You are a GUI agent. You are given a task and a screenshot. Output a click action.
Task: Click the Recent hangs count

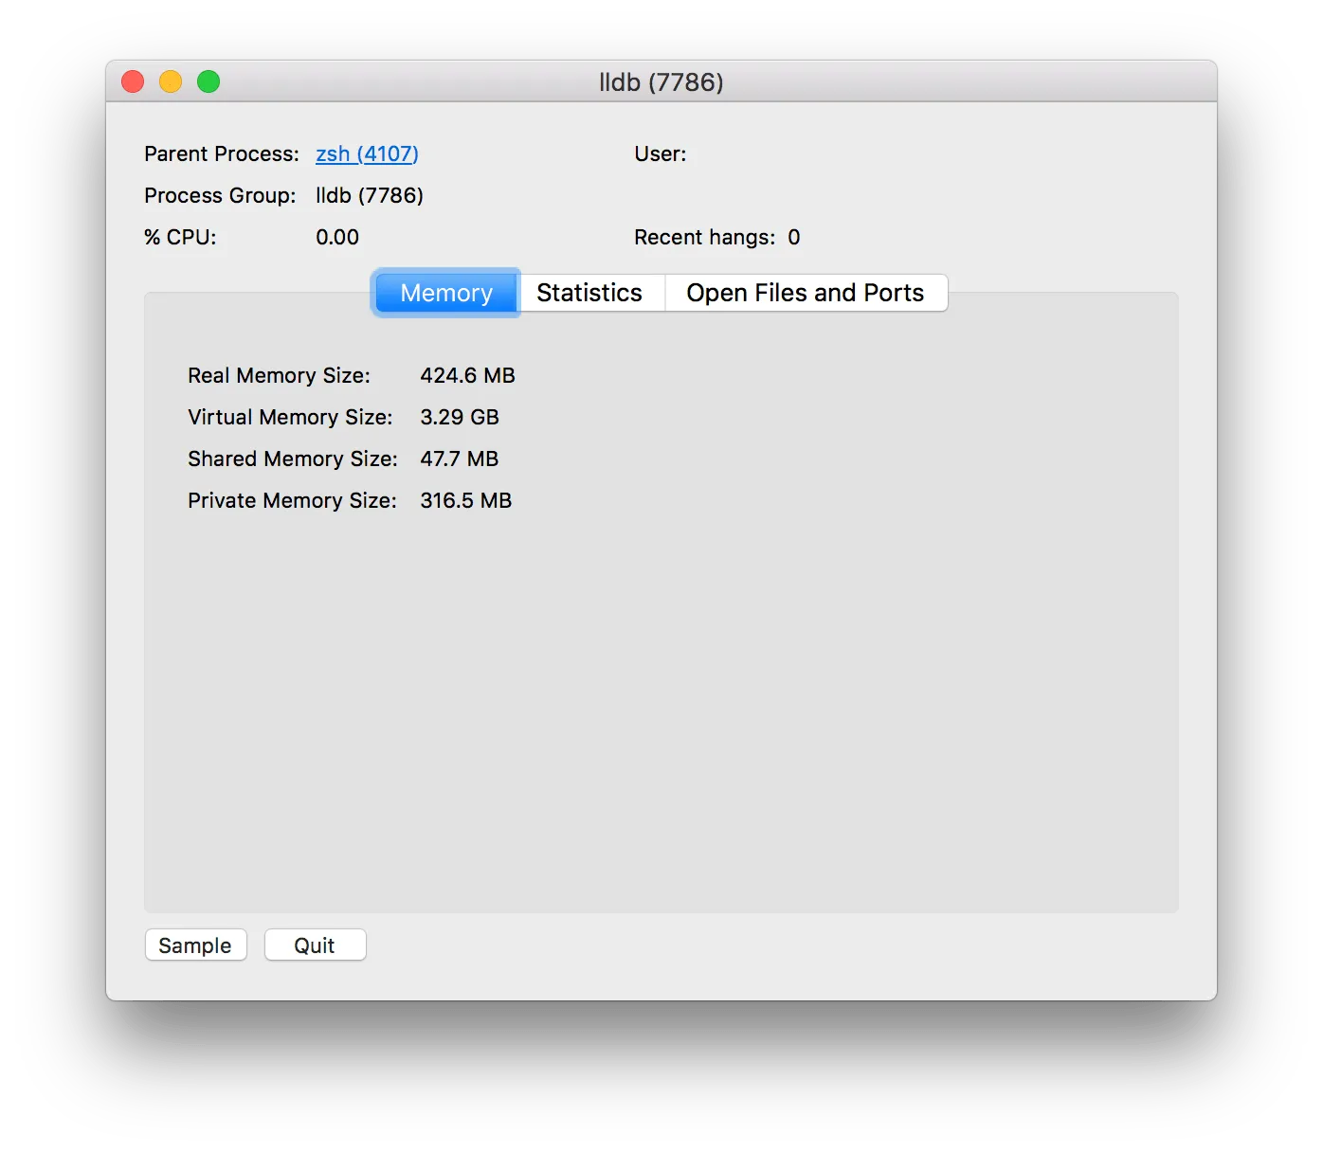click(x=793, y=237)
